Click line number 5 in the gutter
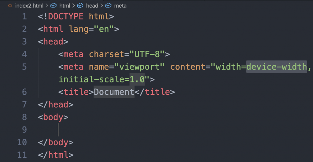 [24, 67]
